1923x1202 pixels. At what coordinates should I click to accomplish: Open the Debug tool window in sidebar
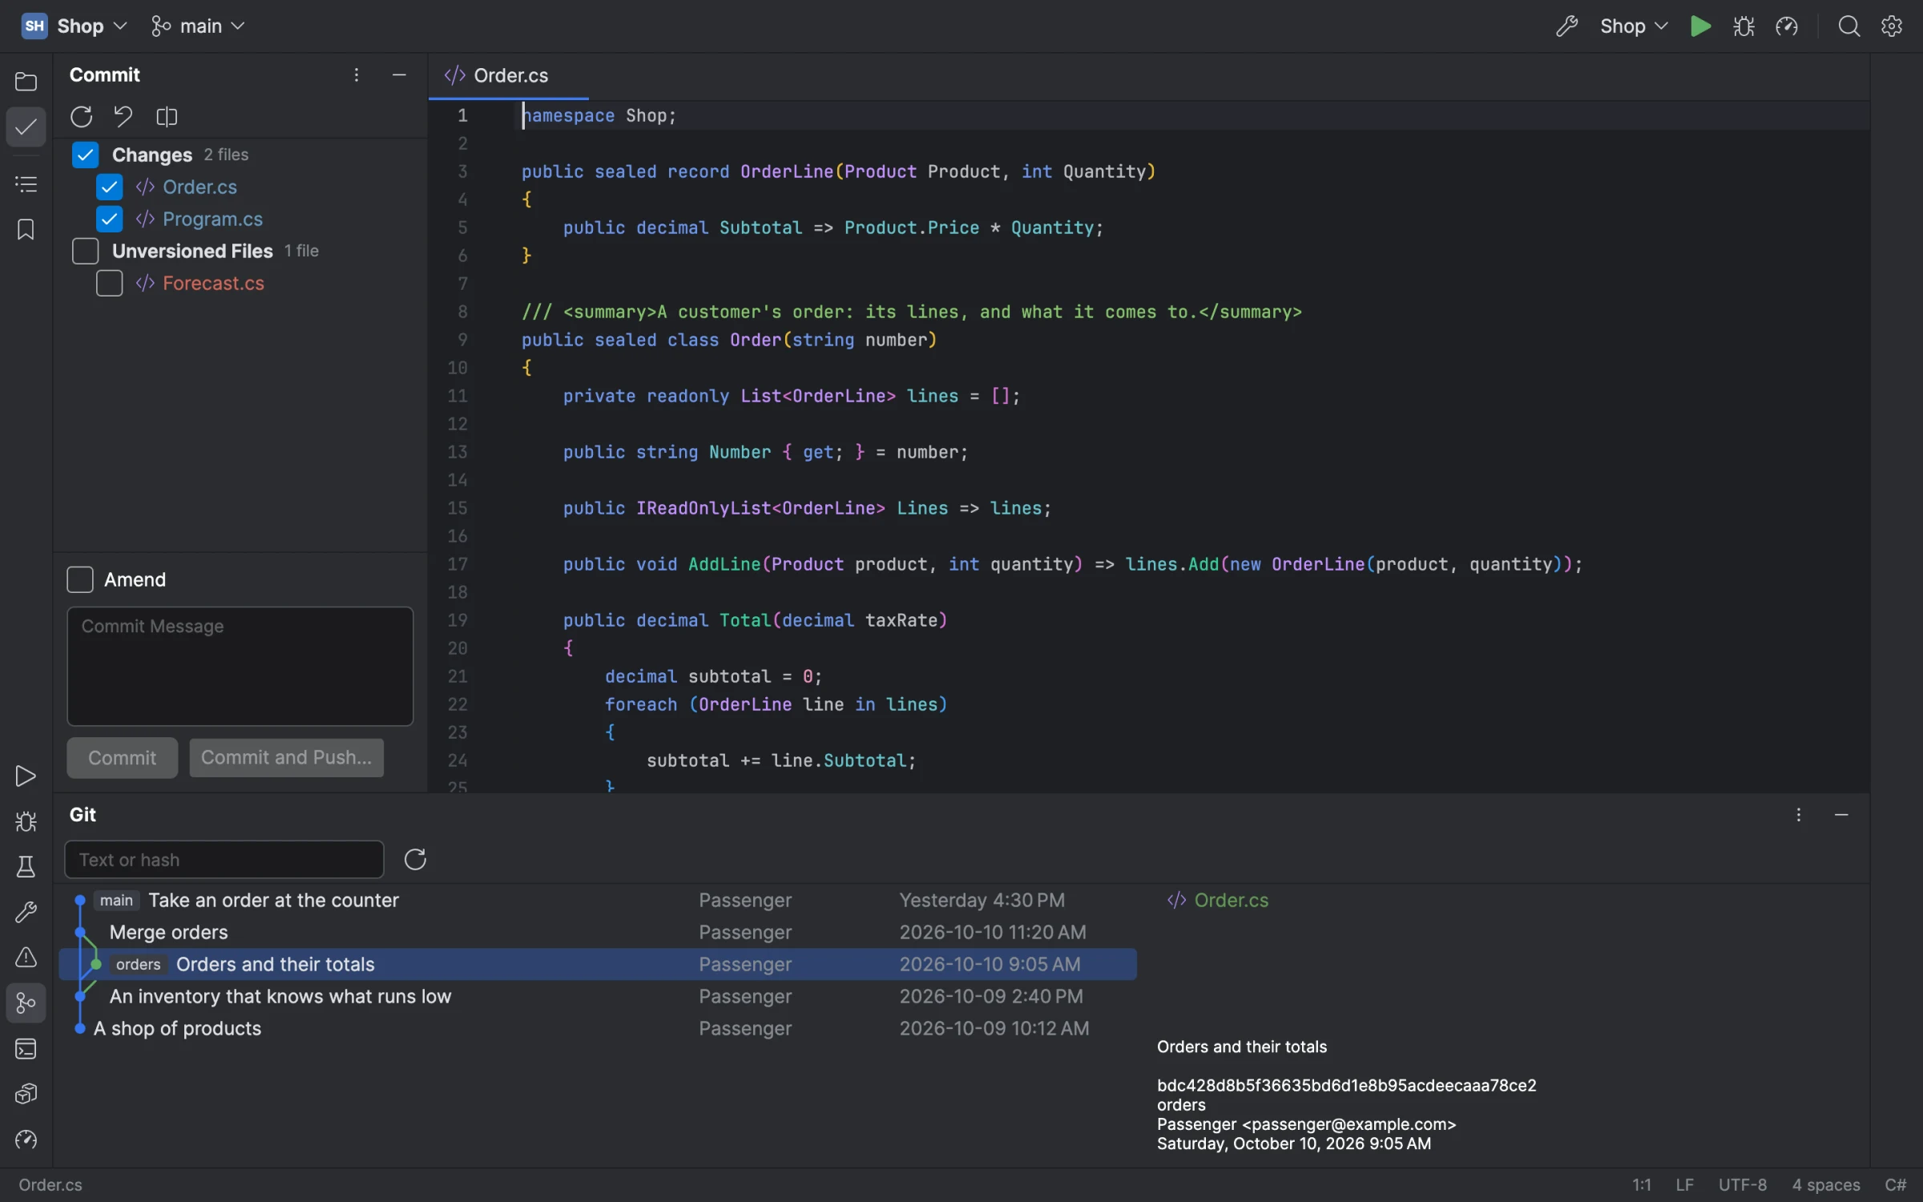26,821
